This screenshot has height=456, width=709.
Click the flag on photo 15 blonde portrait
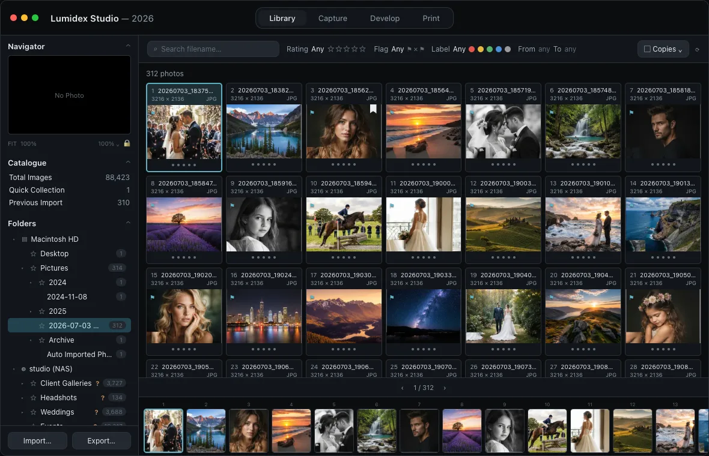coord(153,297)
